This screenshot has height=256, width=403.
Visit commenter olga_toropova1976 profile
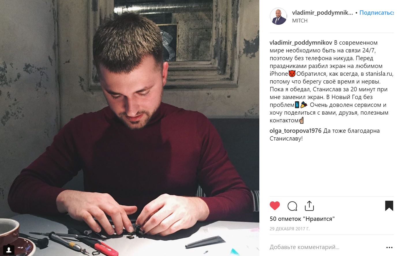(x=295, y=131)
